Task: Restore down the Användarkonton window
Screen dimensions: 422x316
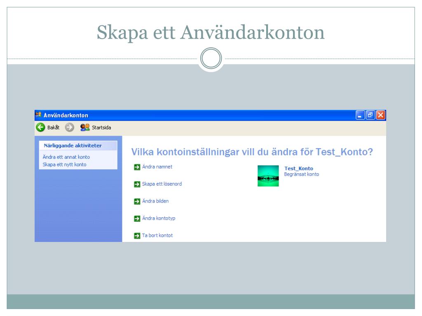Action: click(x=370, y=115)
